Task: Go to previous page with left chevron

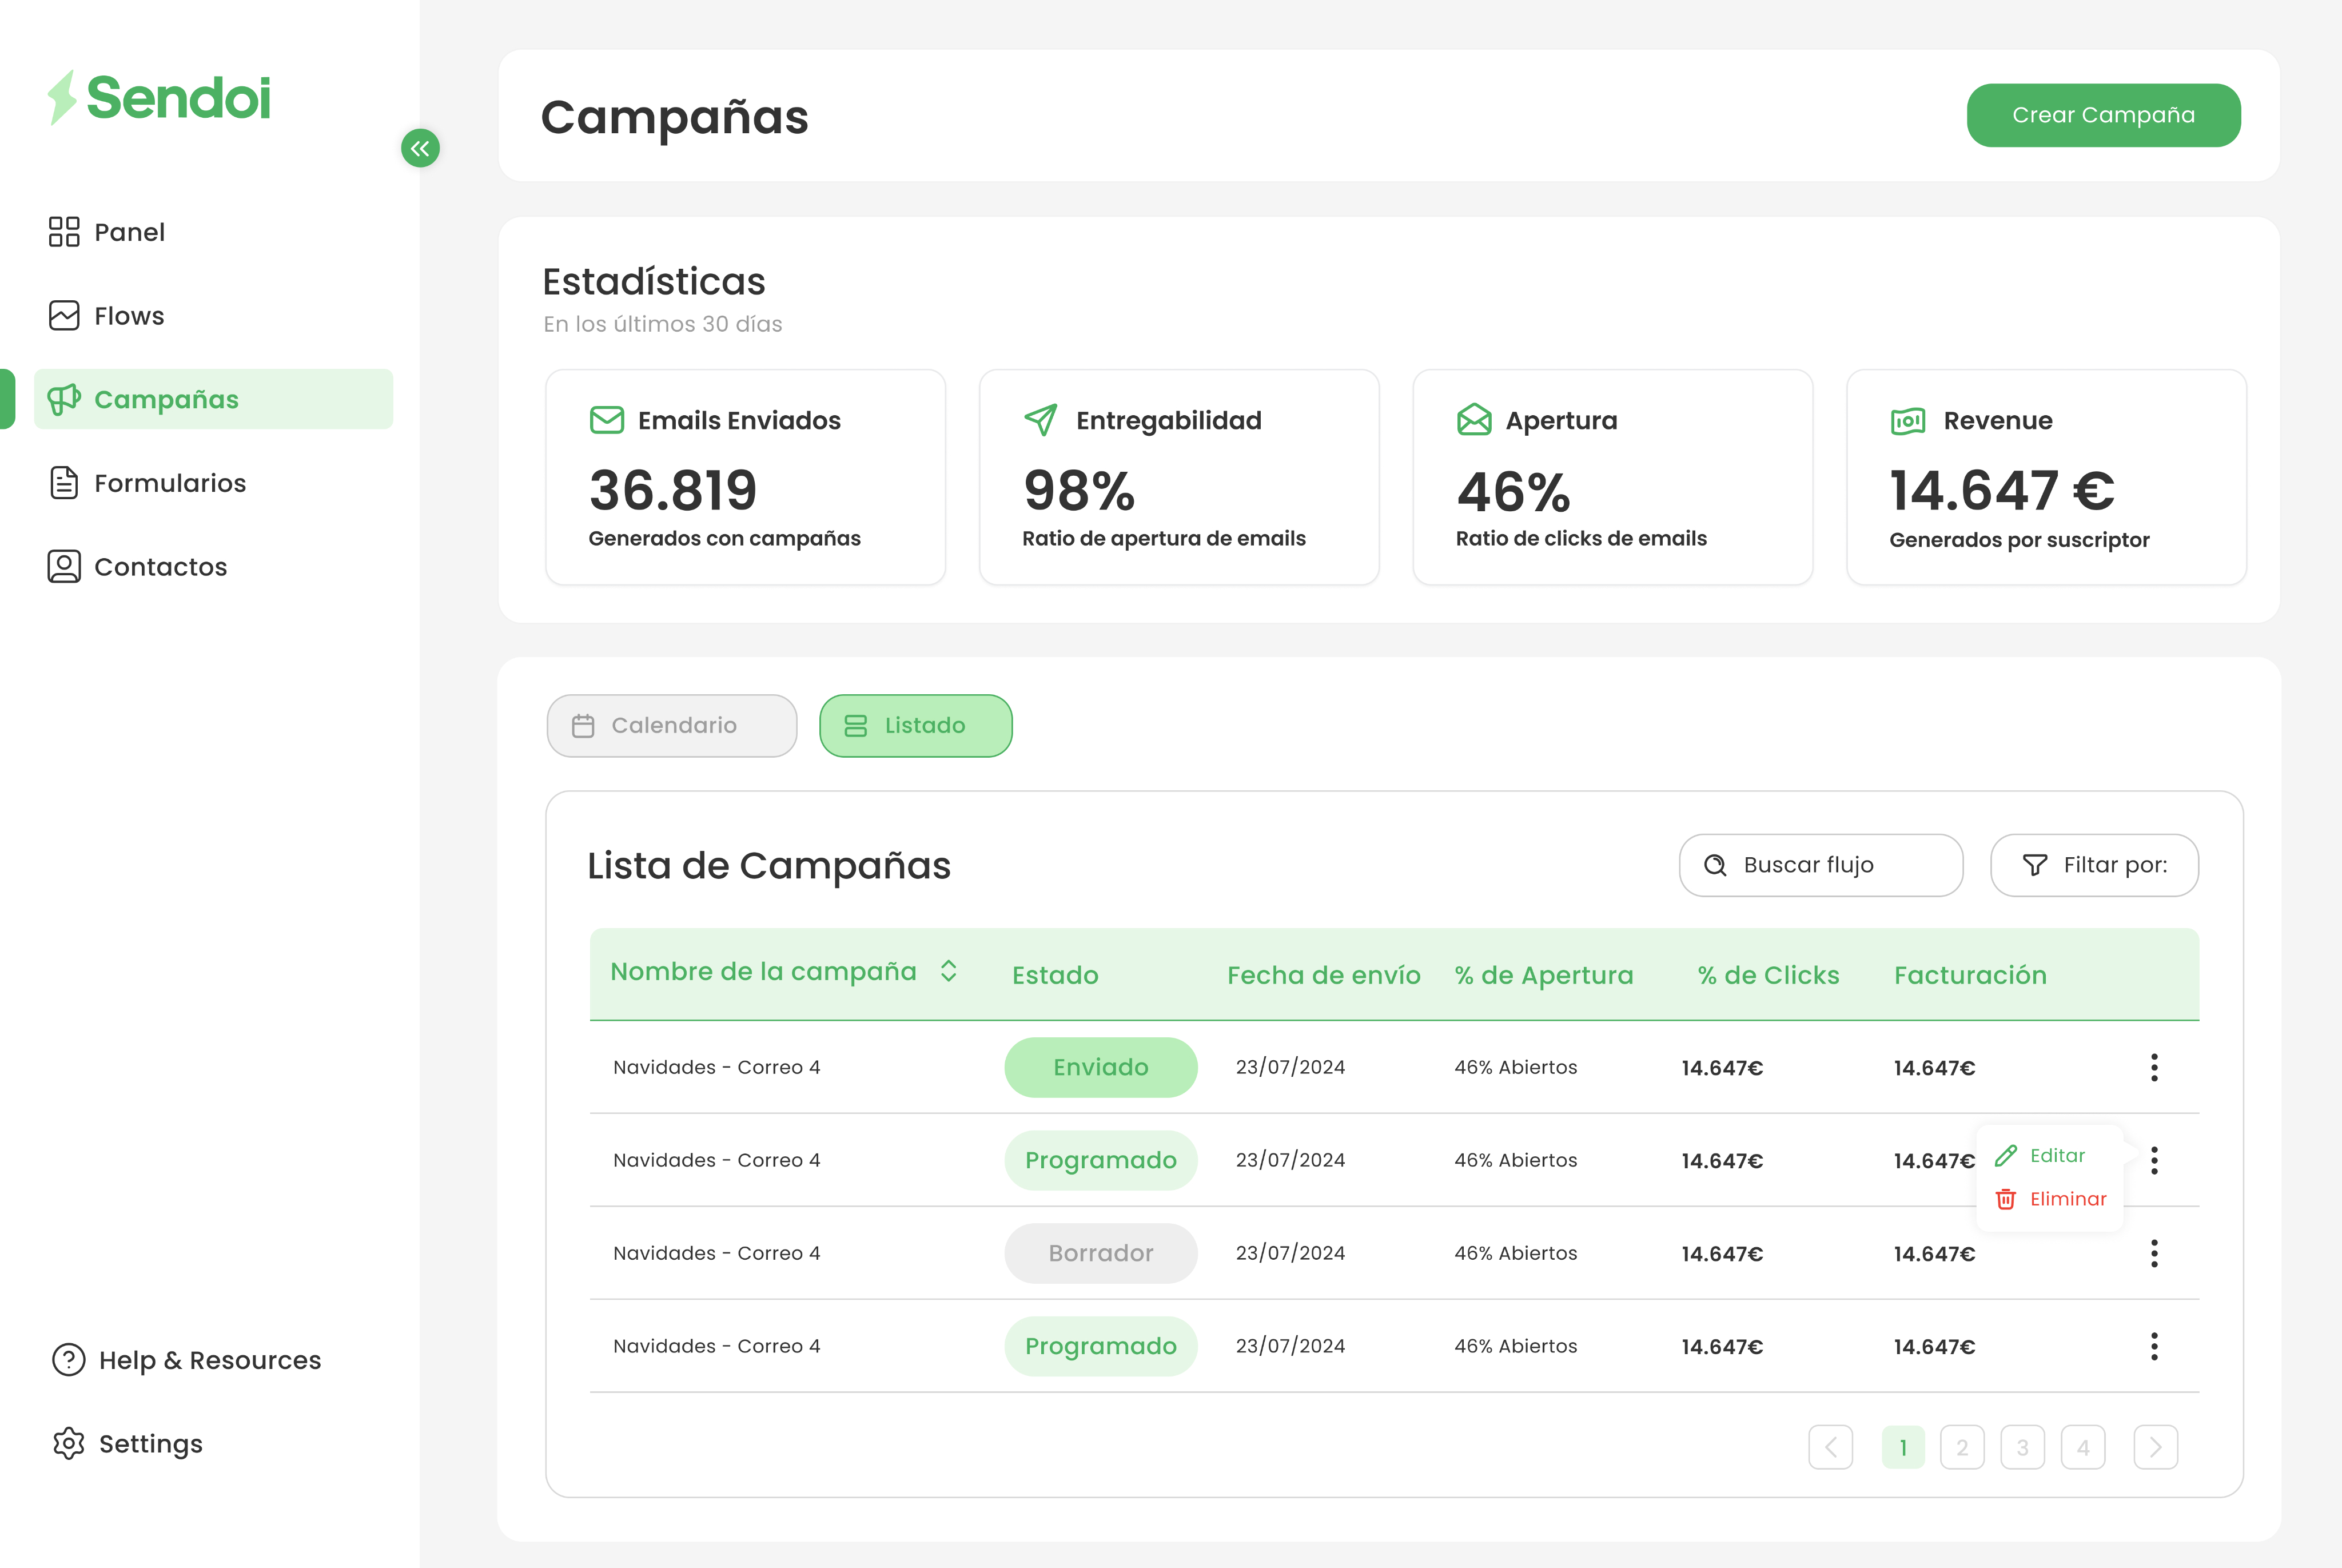Action: pyautogui.click(x=1830, y=1447)
